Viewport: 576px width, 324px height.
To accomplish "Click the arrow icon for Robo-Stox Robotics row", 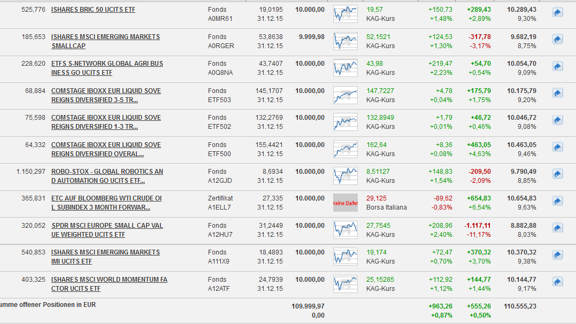I will pyautogui.click(x=557, y=174).
